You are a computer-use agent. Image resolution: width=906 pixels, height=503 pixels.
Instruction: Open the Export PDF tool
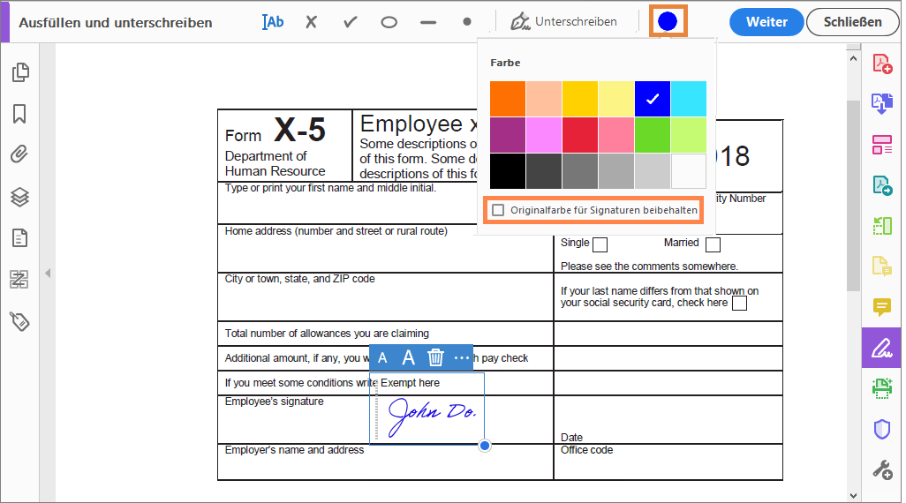click(882, 104)
